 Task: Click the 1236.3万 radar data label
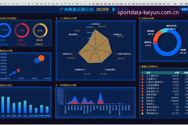coord(71,58)
